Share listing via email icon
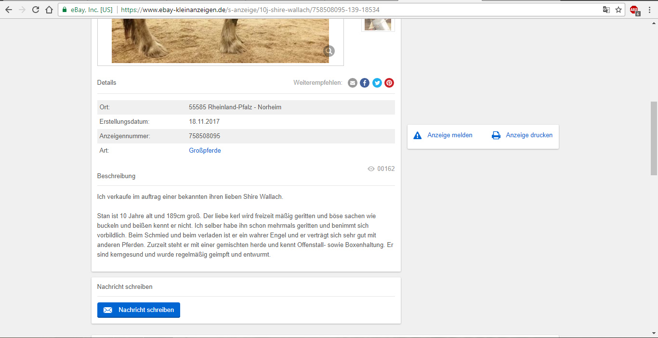 click(x=353, y=83)
